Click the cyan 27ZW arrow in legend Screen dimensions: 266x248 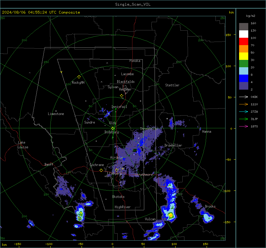pos(244,111)
